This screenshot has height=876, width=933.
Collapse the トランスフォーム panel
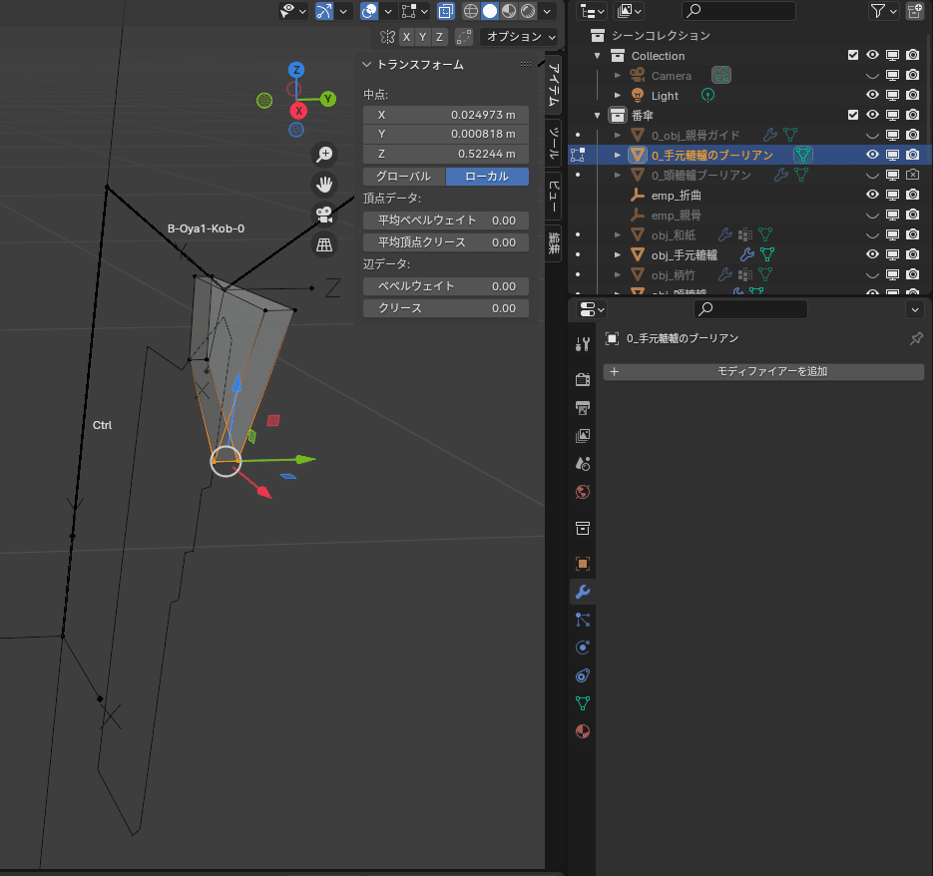[366, 64]
